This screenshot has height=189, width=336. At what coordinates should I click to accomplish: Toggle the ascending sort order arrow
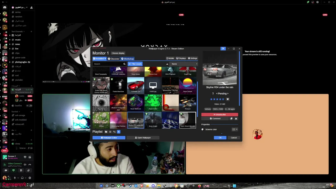point(167,64)
